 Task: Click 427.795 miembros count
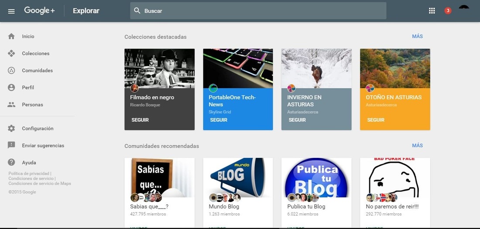148,214
